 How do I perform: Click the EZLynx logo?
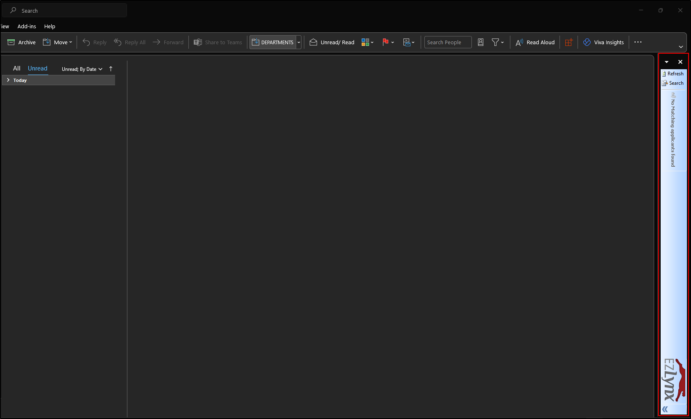coord(674,380)
